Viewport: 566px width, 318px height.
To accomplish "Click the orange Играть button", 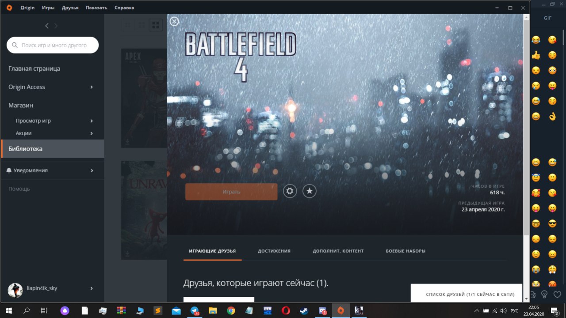I will click(x=231, y=192).
